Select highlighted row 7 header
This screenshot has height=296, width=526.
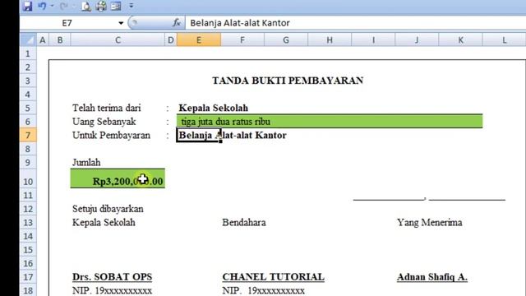pos(28,135)
